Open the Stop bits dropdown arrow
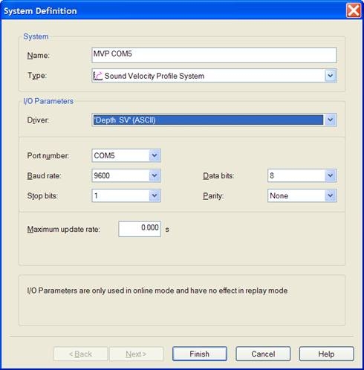Viewport: 364px width, 370px height. [x=155, y=195]
